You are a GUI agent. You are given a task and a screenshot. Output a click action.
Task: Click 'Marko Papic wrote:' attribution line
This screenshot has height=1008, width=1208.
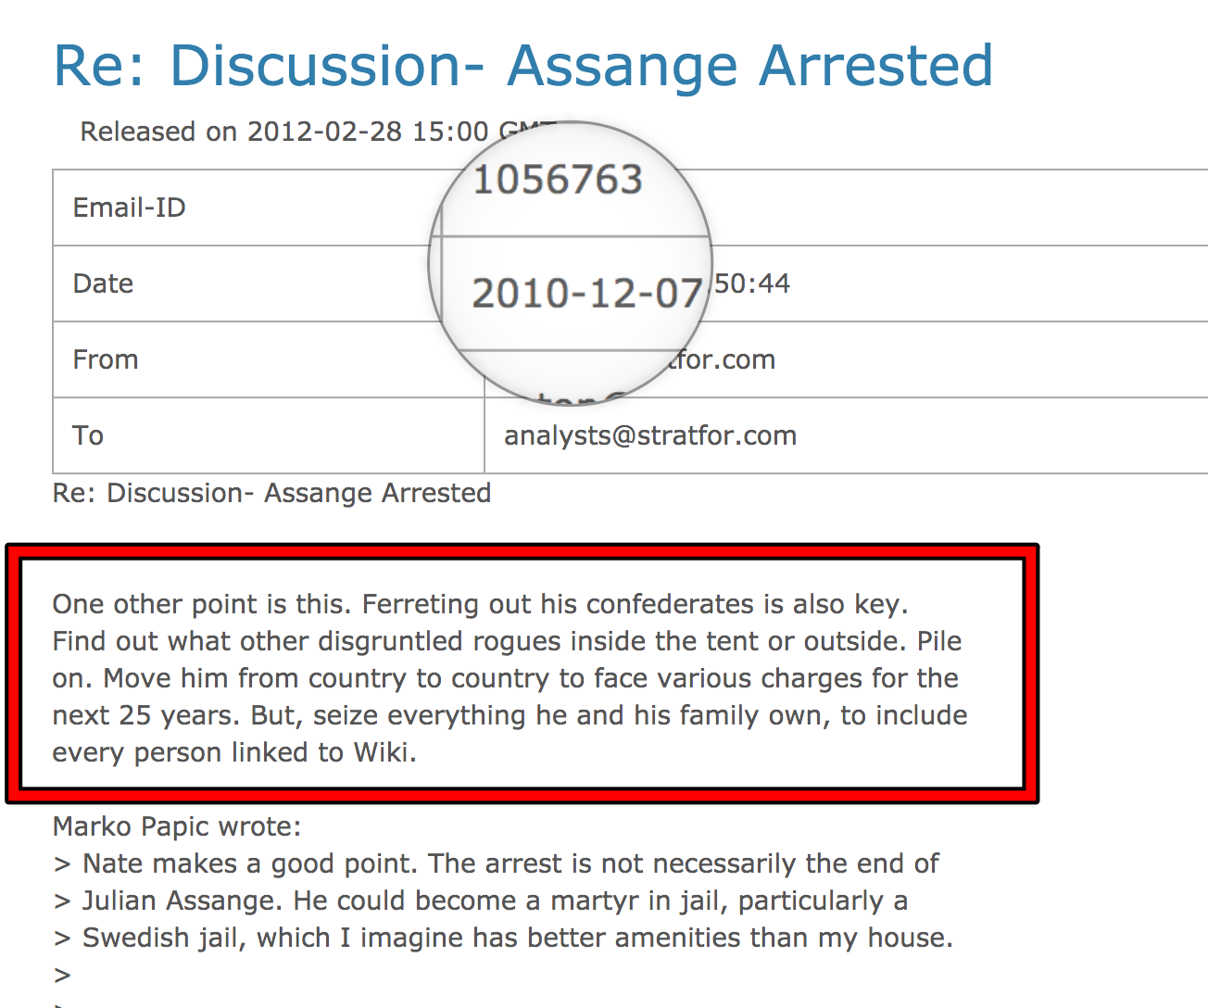[x=177, y=826]
